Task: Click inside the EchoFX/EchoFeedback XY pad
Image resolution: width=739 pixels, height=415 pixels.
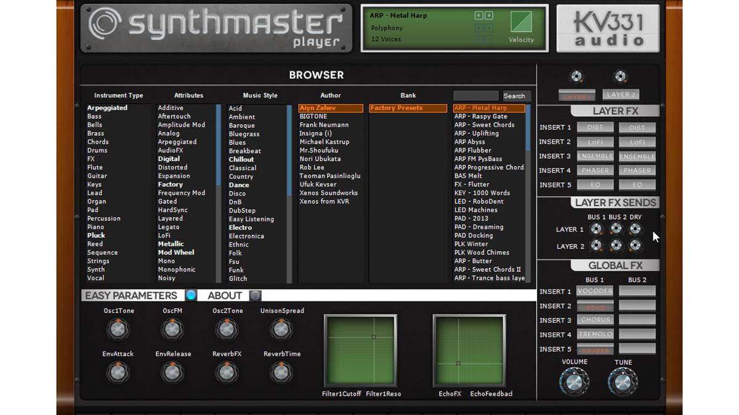Action: [469, 351]
